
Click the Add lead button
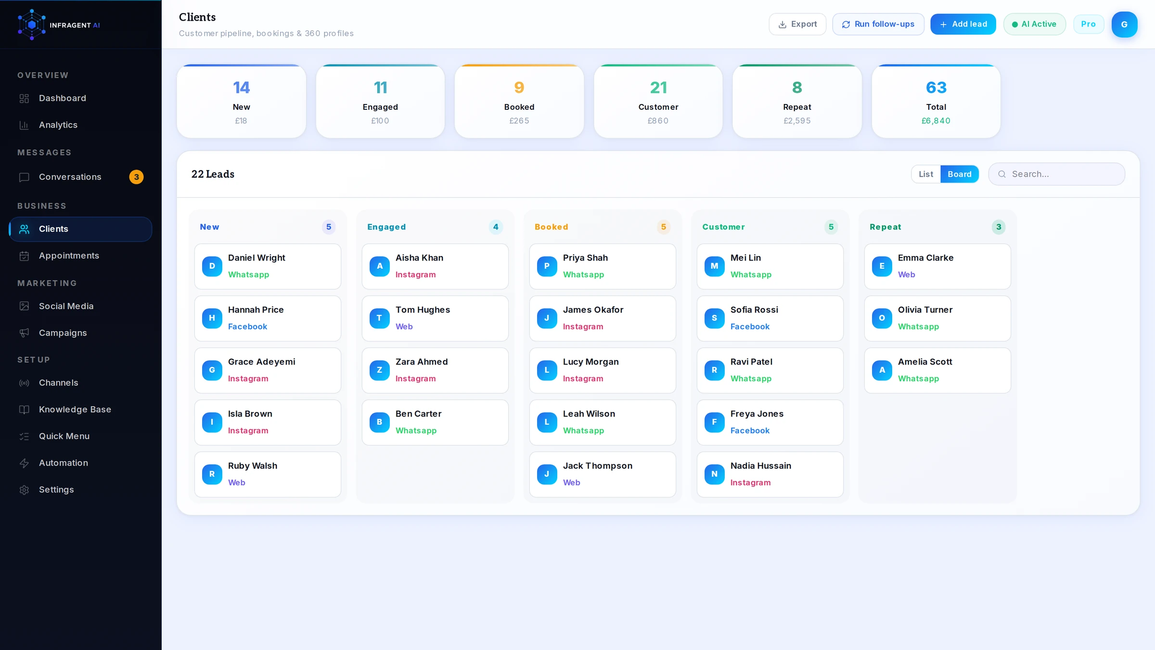point(963,24)
